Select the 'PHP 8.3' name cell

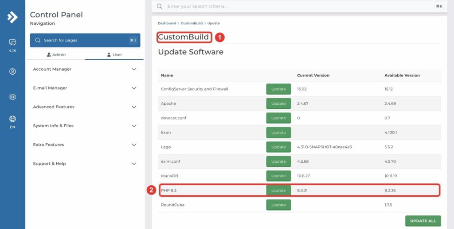168,190
